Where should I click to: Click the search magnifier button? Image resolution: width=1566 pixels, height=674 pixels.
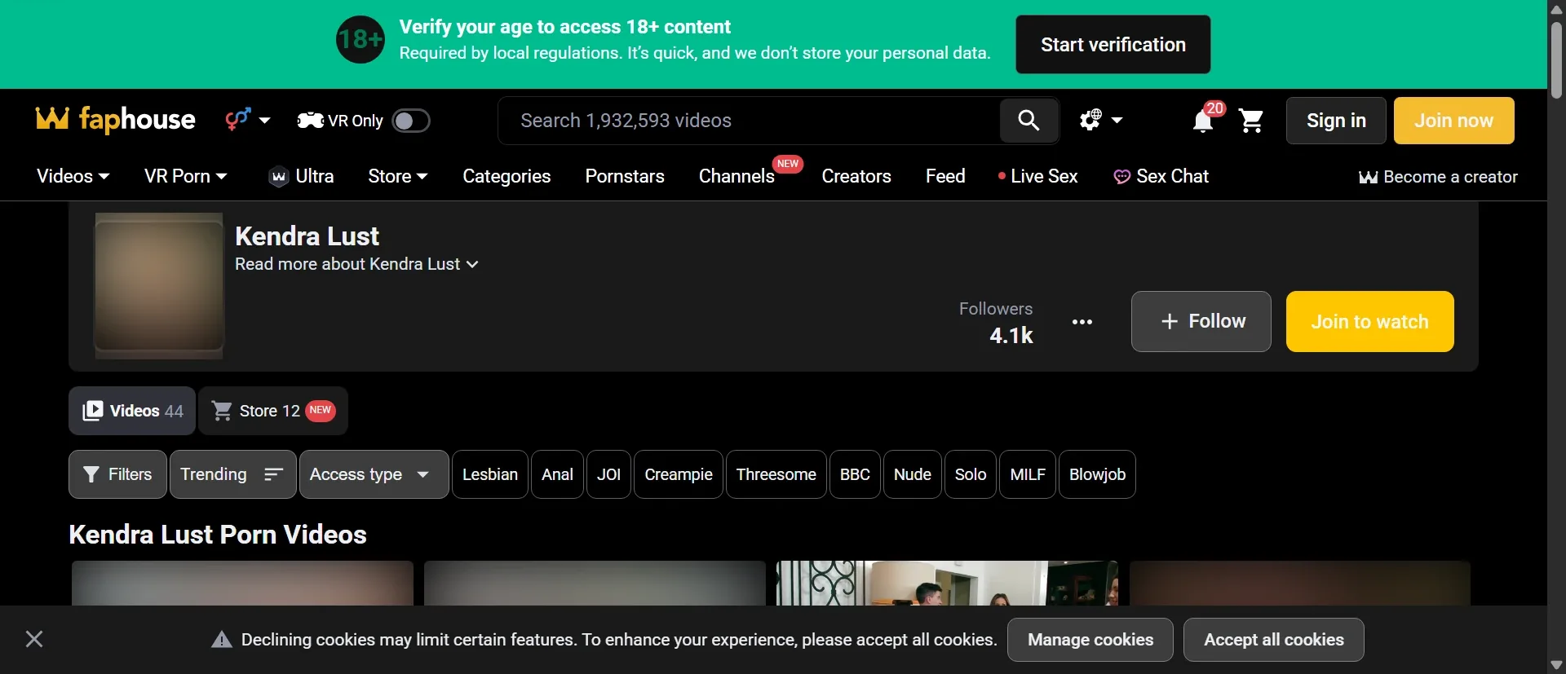pyautogui.click(x=1029, y=121)
